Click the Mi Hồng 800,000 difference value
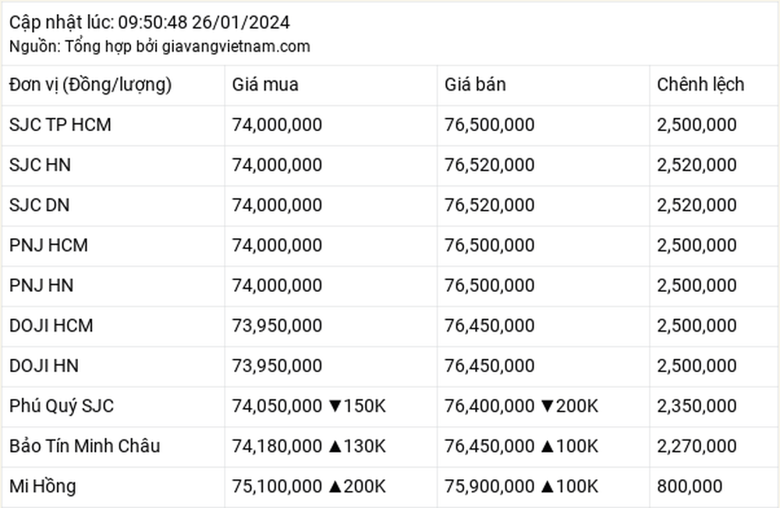Screen dimensions: 780x508 point(690,487)
